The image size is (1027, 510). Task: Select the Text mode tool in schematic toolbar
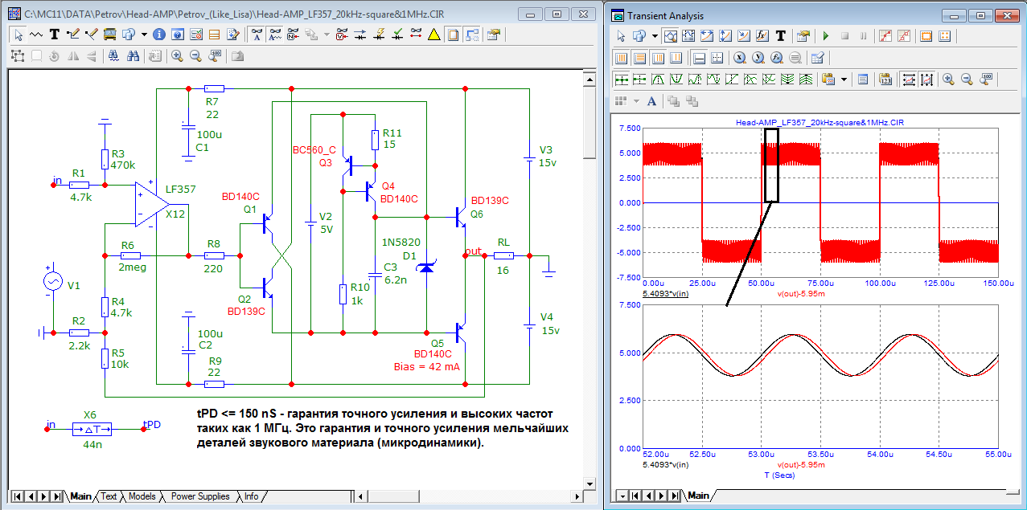click(x=55, y=35)
